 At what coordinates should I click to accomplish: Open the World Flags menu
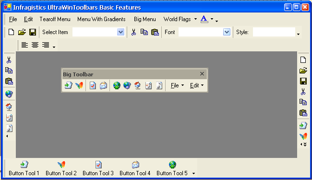[x=177, y=19]
